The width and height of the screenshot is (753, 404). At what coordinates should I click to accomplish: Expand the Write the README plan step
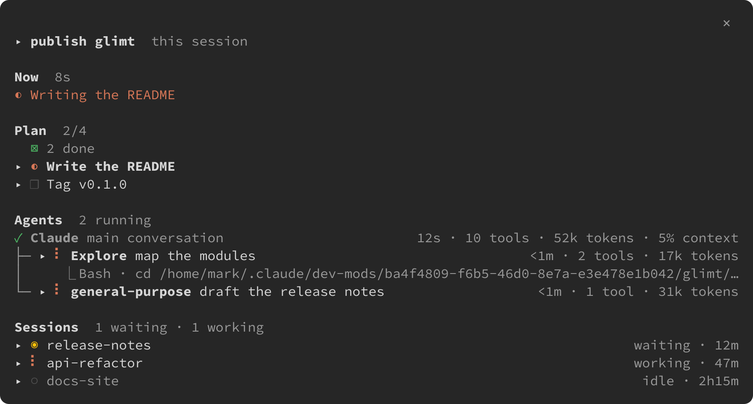(x=18, y=167)
